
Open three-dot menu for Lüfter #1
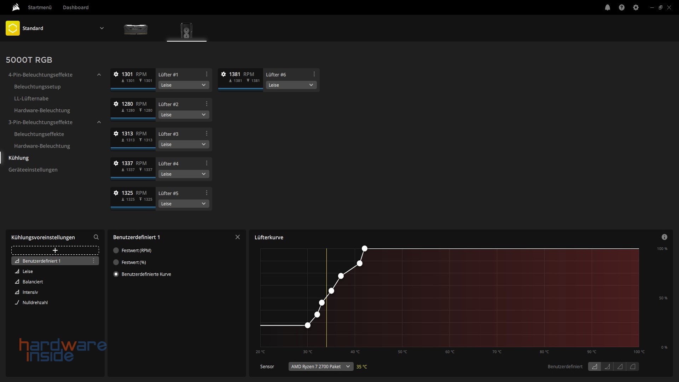pos(207,74)
